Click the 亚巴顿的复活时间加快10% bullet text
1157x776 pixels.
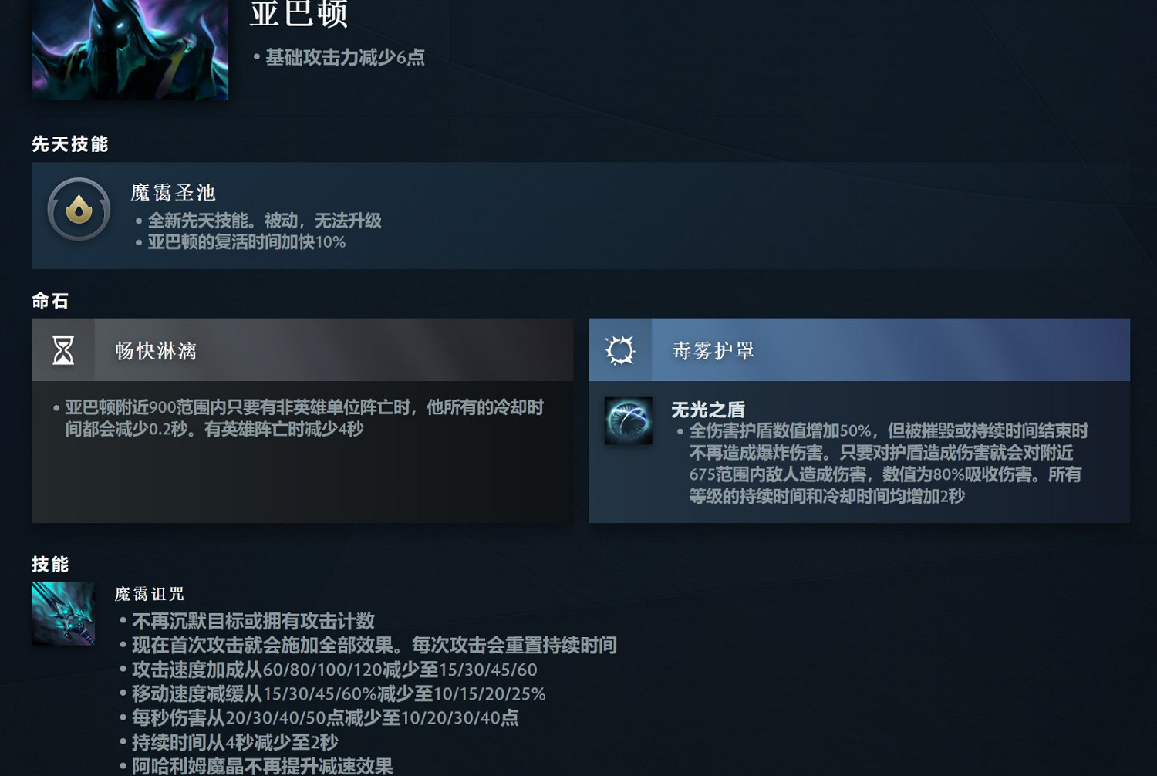click(x=247, y=241)
